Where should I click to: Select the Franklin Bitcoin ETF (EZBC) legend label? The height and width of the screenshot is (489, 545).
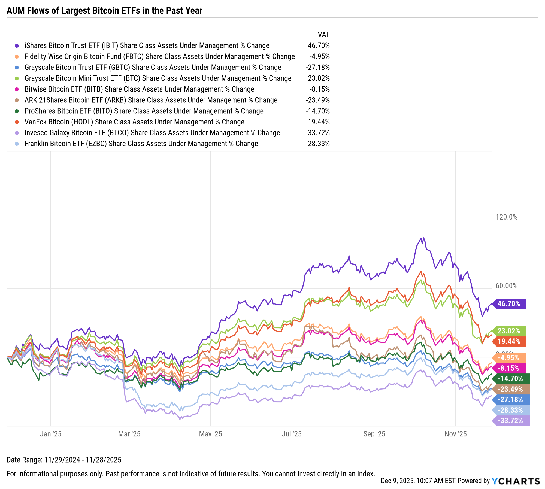[141, 144]
